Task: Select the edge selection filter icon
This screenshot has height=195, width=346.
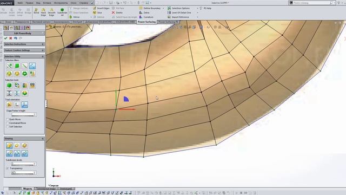Action: [25, 66]
